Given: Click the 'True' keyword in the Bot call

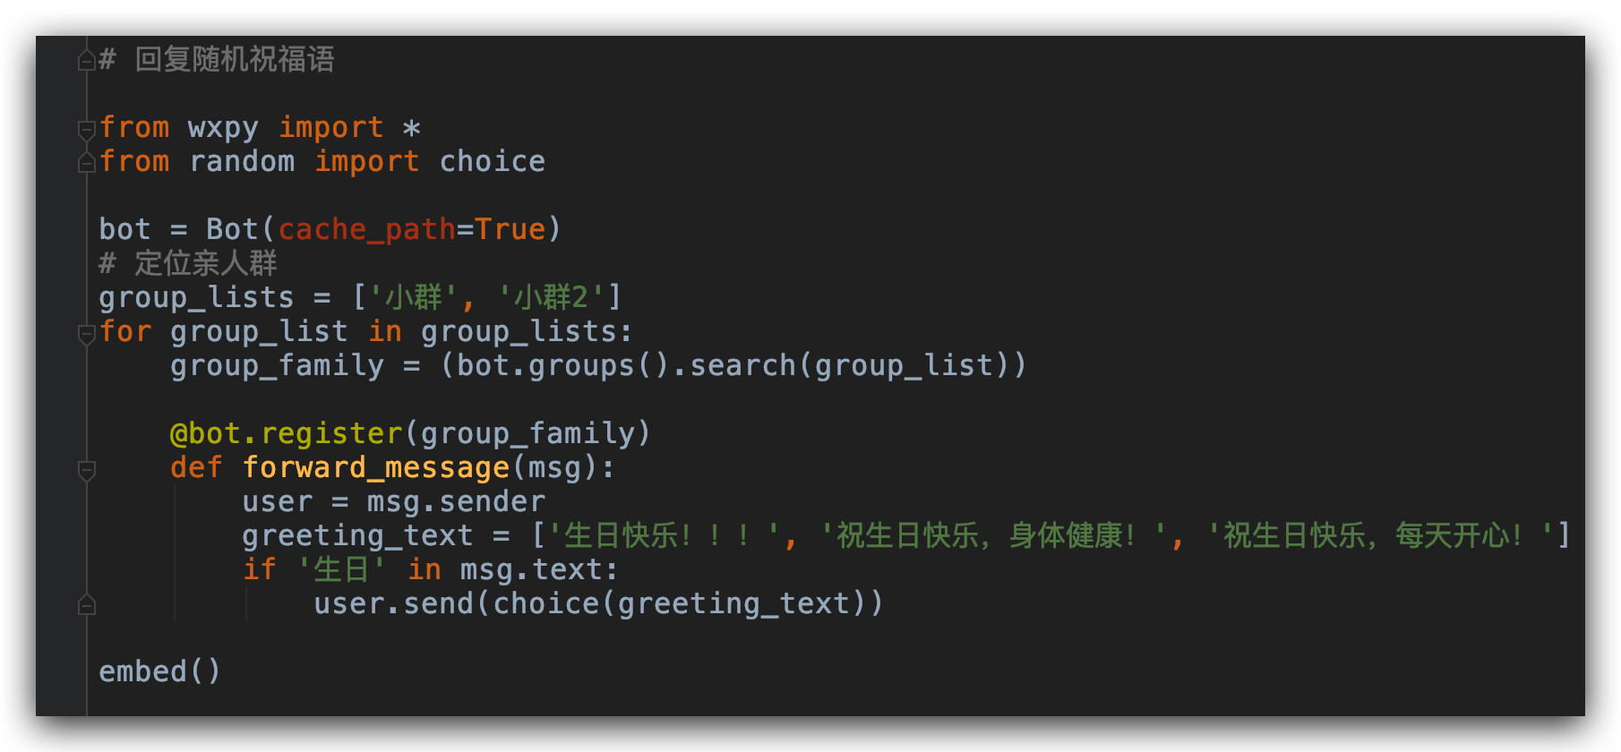Looking at the screenshot, I should 510,229.
